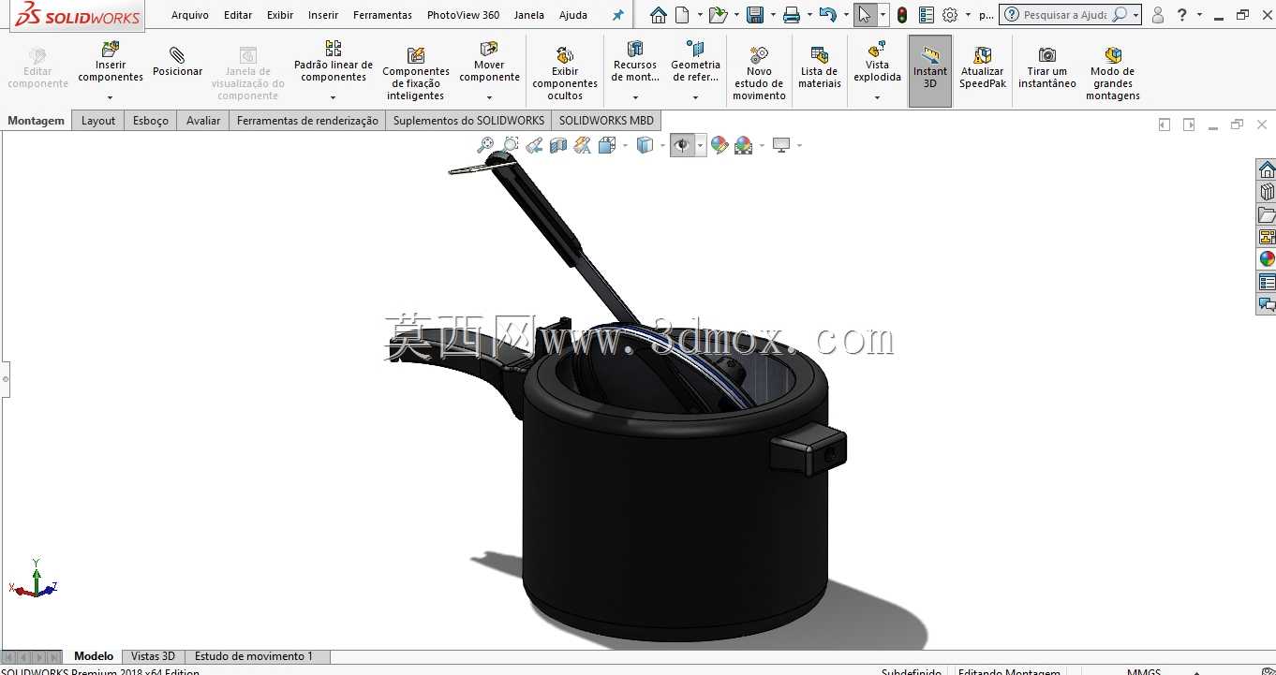1276x675 pixels.
Task: Click Display Style cube icon
Action: click(645, 145)
